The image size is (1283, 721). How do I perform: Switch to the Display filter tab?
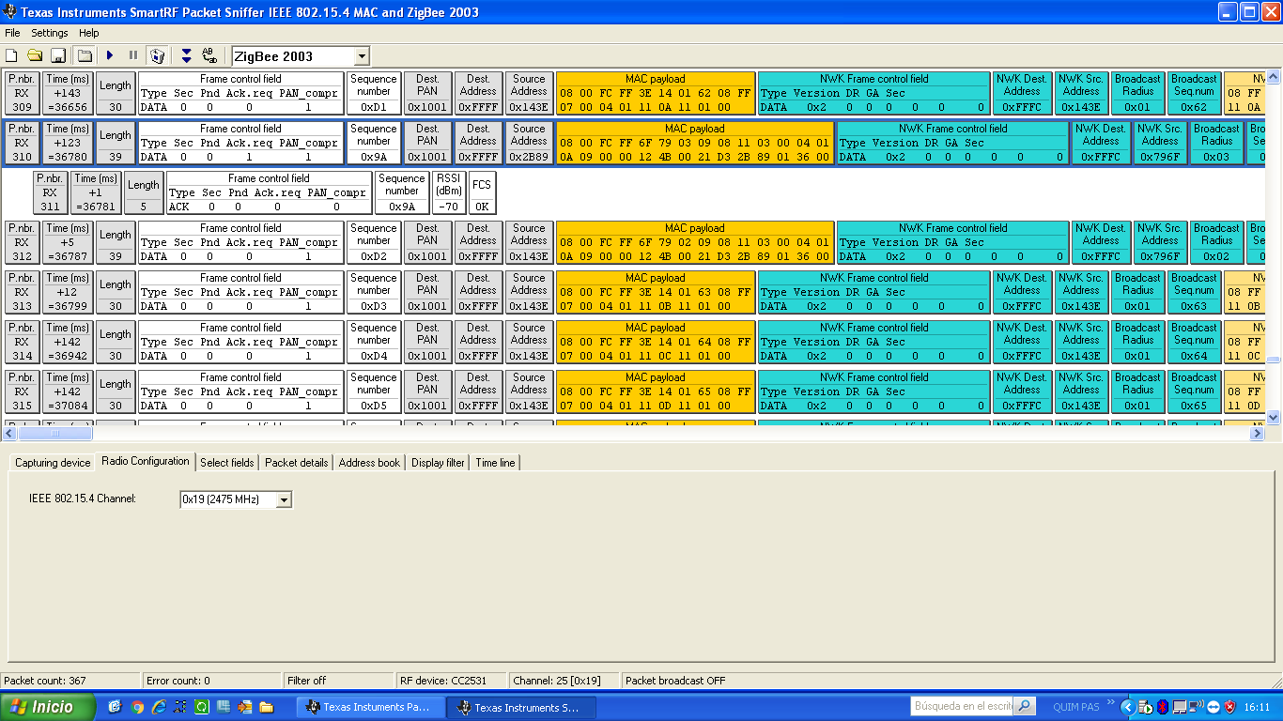438,463
